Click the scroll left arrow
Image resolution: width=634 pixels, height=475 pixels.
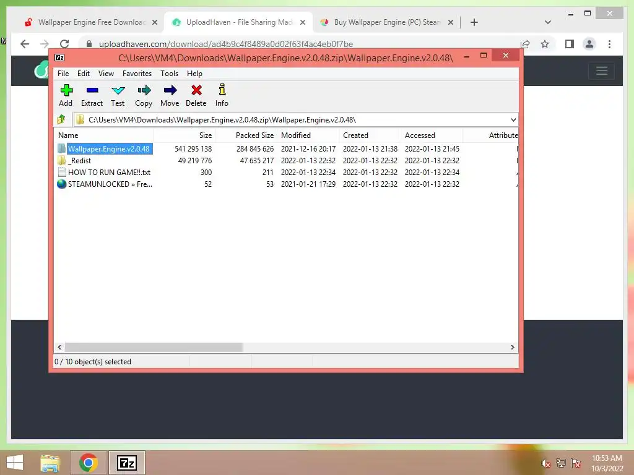(60, 348)
